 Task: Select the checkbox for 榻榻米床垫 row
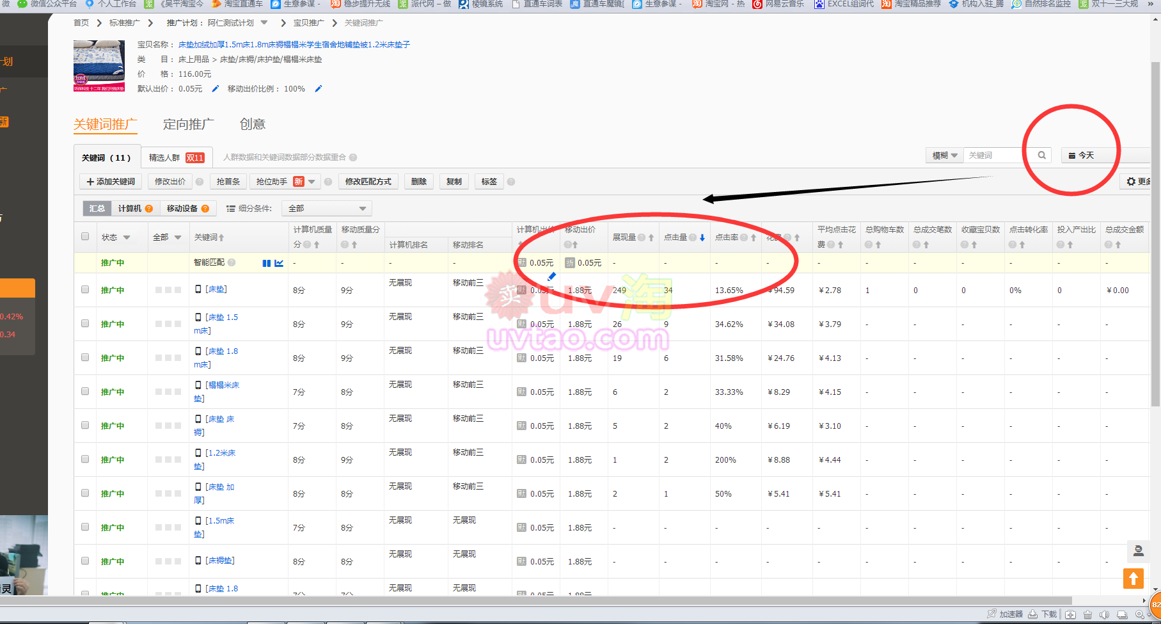85,391
